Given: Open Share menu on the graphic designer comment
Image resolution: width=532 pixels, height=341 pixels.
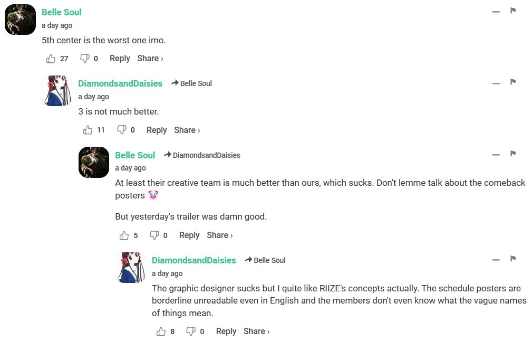Looking at the screenshot, I should point(256,331).
